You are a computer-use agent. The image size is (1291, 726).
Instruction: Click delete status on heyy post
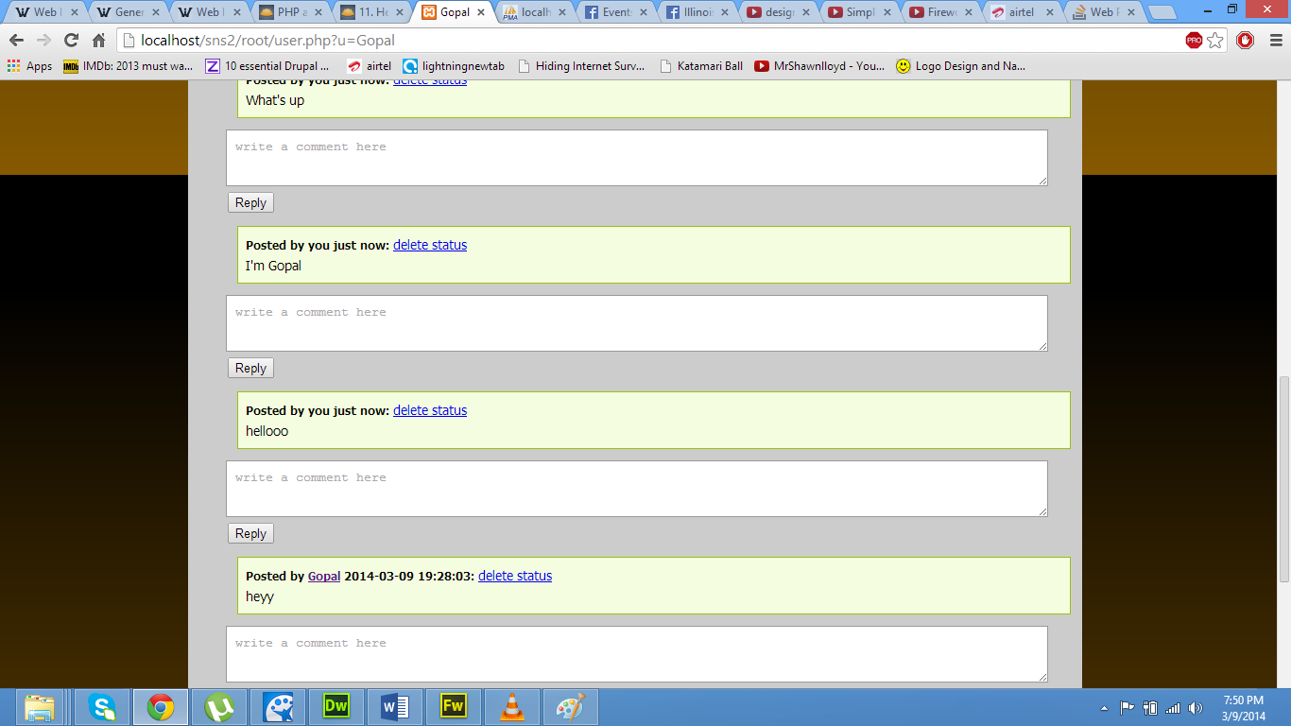coord(515,576)
